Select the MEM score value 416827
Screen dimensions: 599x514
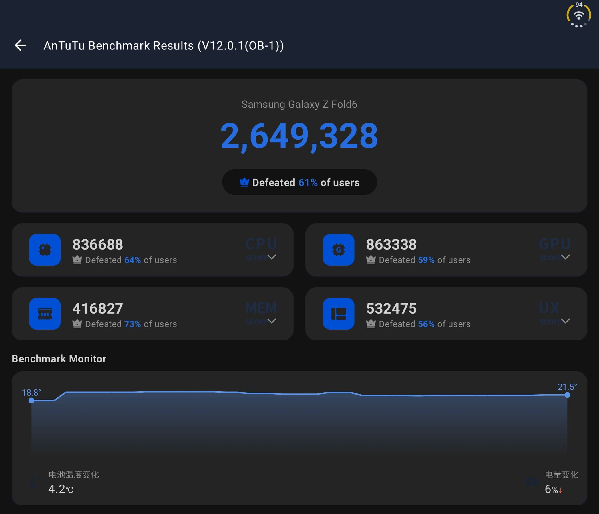click(98, 308)
